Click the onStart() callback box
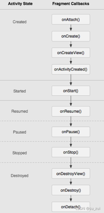This screenshot has width=104, height=213. (x=71, y=91)
